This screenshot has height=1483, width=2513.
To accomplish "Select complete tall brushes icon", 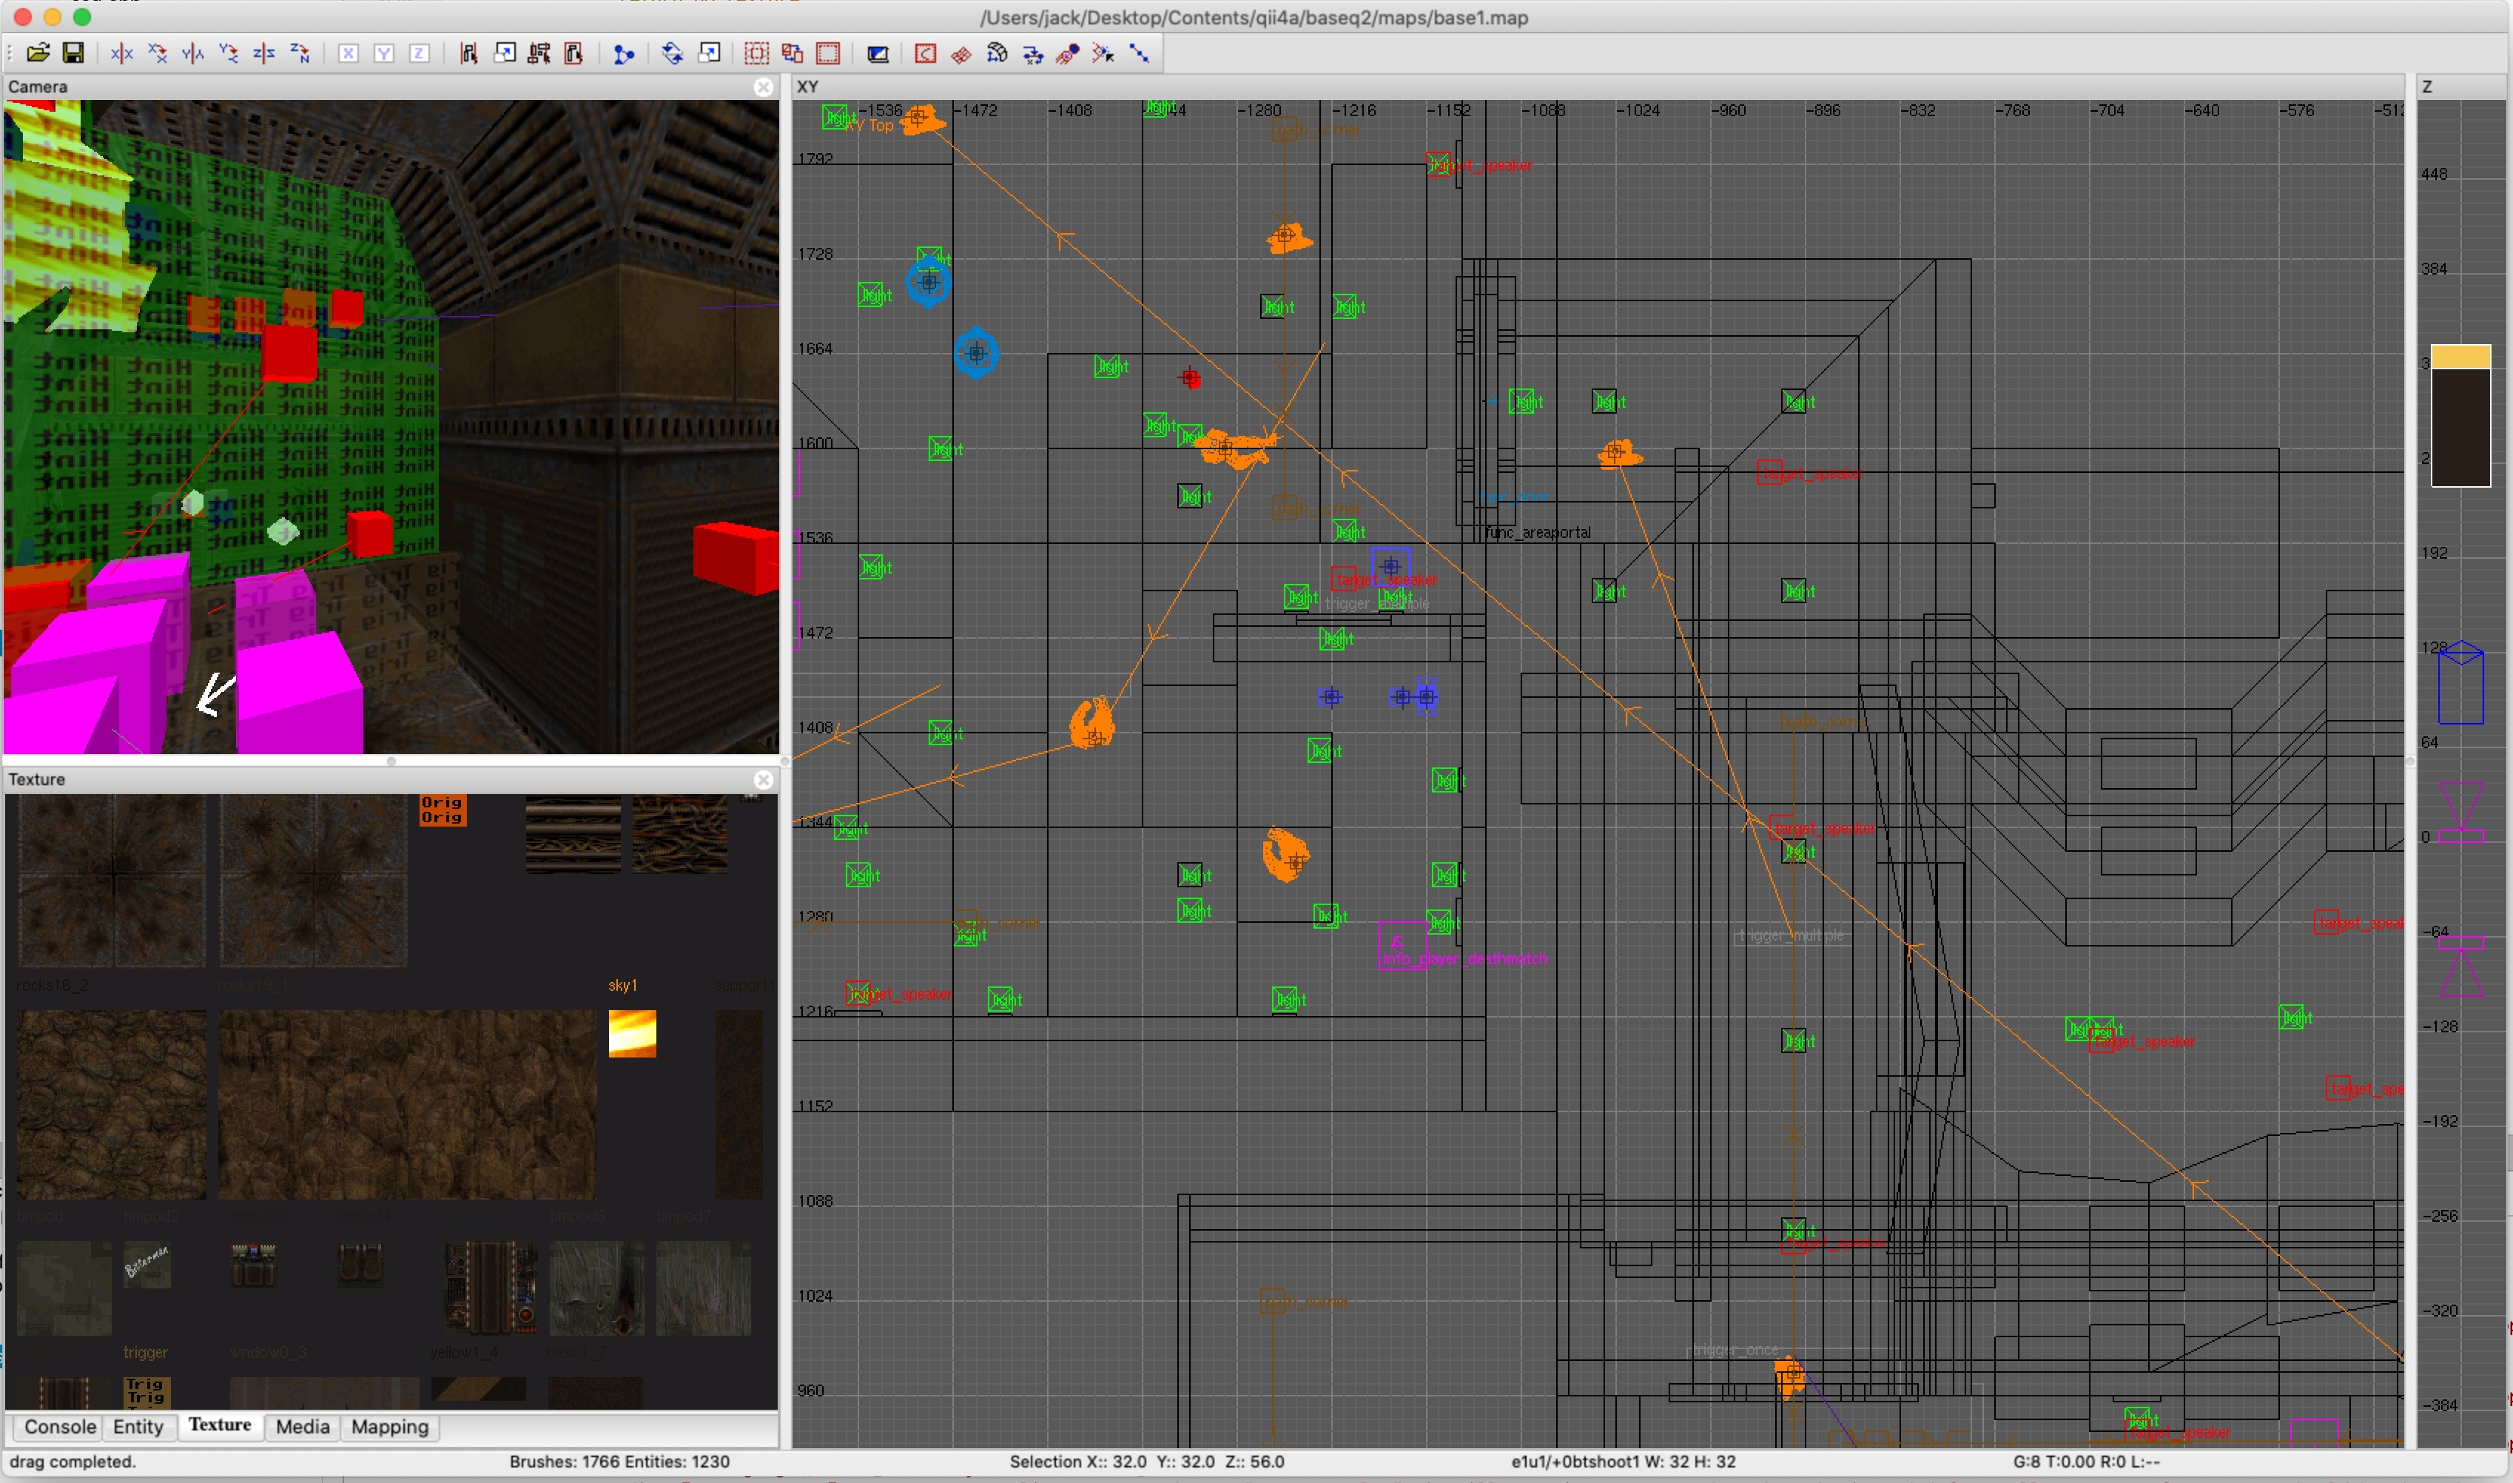I will 468,53.
